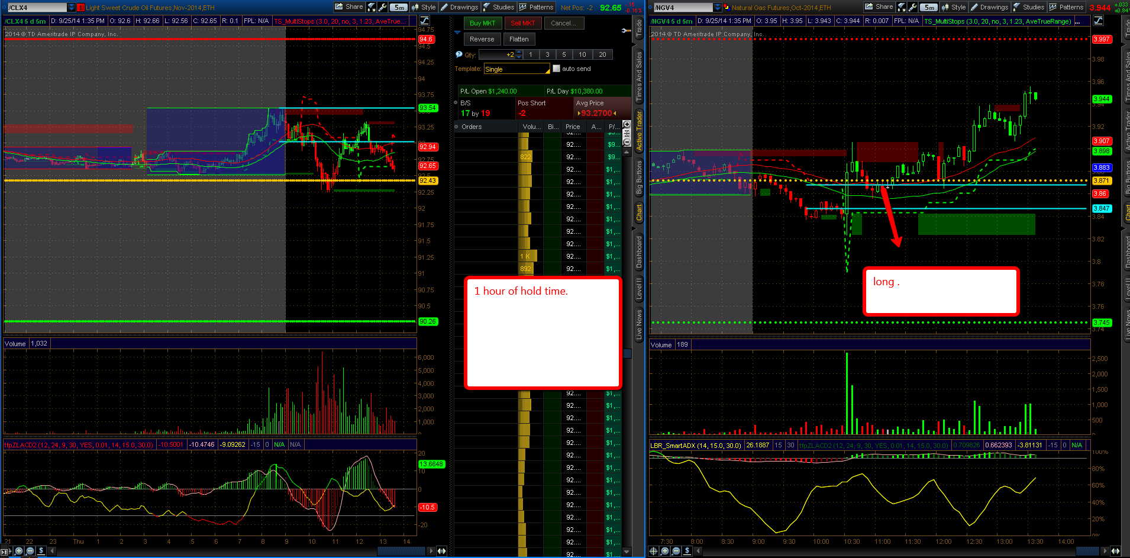Image resolution: width=1130 pixels, height=558 pixels.
Task: Open wrench settings icon in NGV4 chart toolbar
Action: [913, 7]
